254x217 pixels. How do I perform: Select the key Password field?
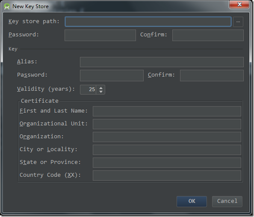point(112,75)
